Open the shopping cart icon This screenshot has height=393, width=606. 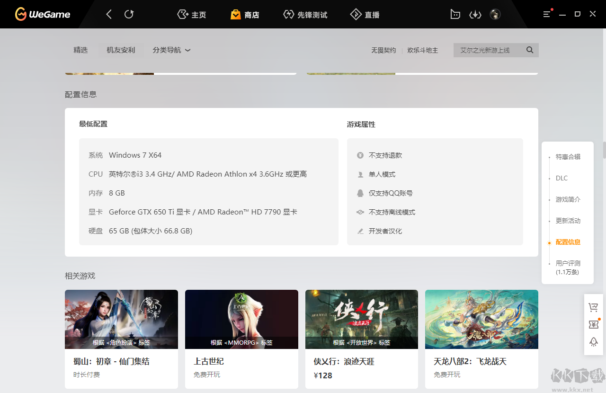[593, 307]
